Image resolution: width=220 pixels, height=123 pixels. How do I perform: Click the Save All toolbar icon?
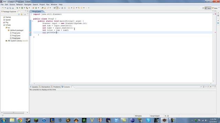10,8
